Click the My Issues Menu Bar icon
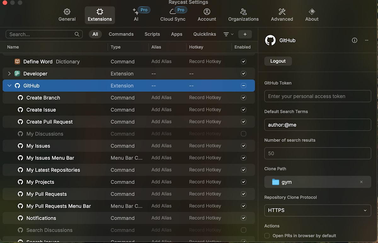378x243 pixels. (x=20, y=158)
